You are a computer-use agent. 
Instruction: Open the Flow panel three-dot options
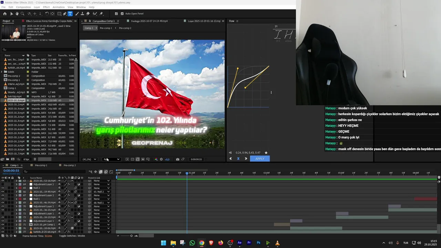coord(271,92)
